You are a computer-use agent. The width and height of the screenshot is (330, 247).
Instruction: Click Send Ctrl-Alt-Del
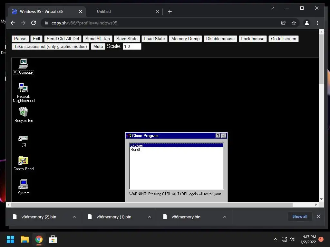tap(63, 39)
